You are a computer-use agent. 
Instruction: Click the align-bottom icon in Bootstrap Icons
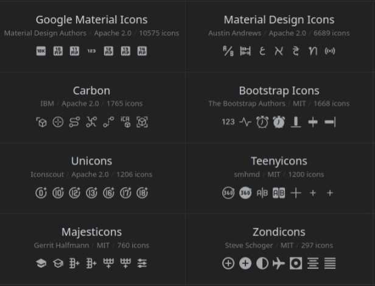(296, 122)
